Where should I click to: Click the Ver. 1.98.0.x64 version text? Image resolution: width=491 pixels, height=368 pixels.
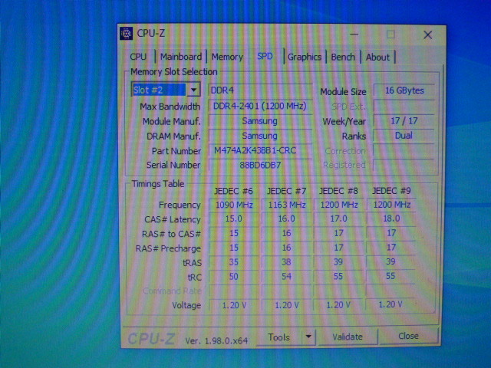tap(216, 340)
